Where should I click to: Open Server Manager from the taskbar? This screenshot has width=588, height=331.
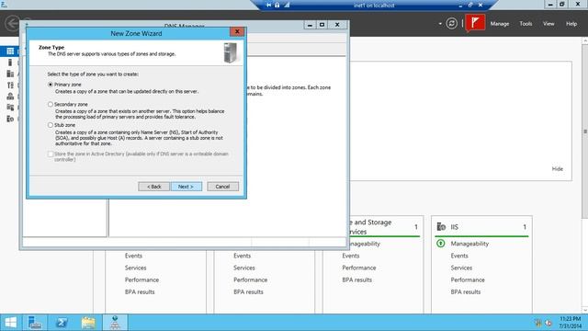pos(35,323)
